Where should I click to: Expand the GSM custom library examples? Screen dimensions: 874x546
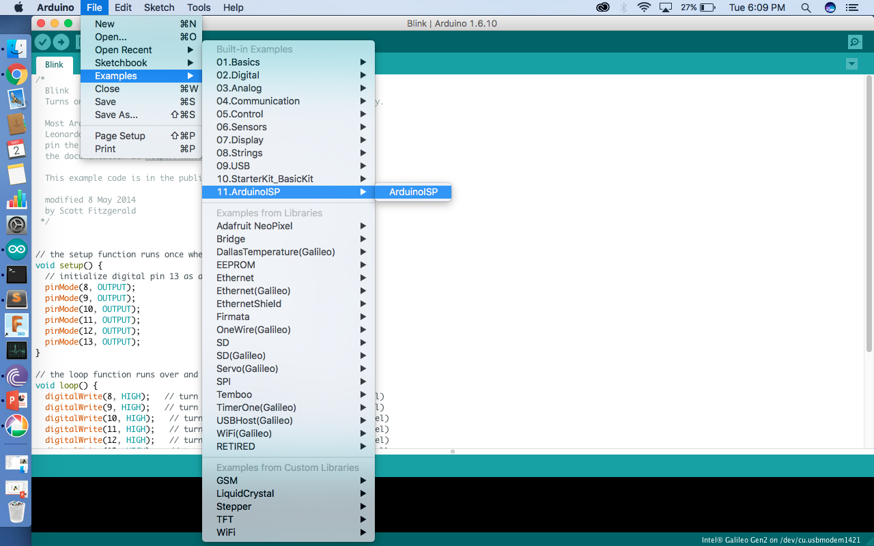[x=288, y=480]
